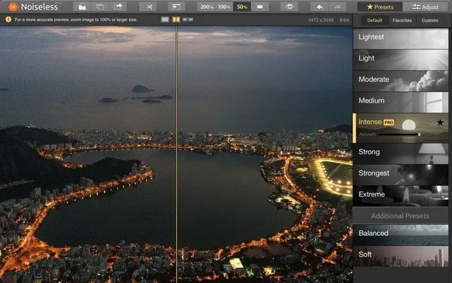452x283 pixels.
Task: Apply the Lightest noise preset
Action: 402,37
